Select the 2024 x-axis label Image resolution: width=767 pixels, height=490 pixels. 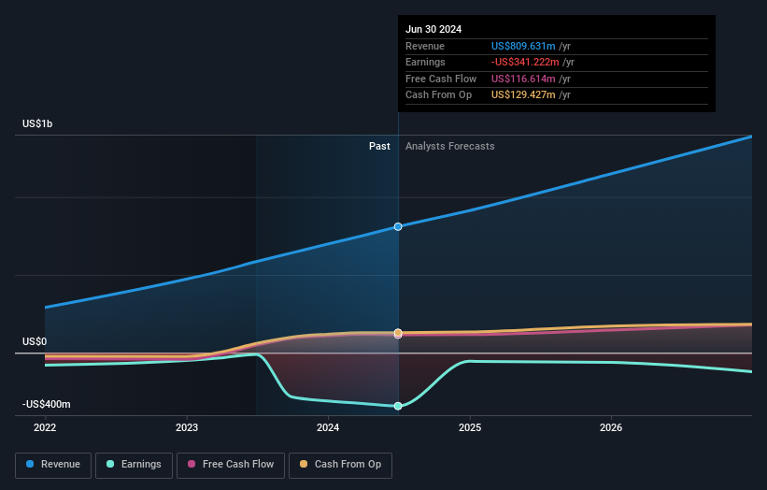pyautogui.click(x=328, y=427)
